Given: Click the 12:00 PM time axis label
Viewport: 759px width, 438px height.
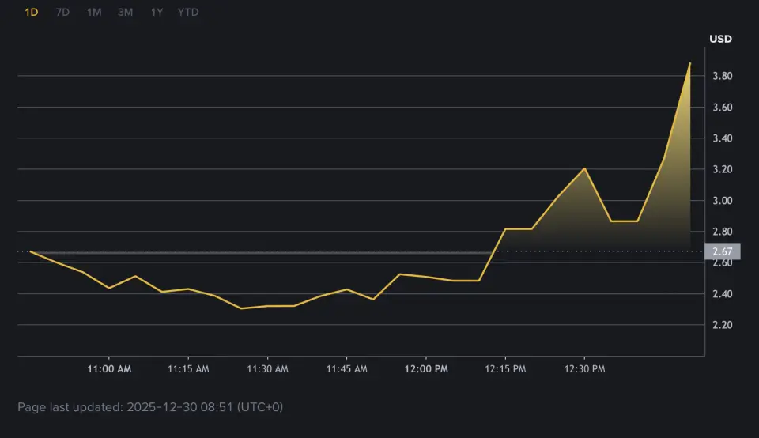Looking at the screenshot, I should (x=426, y=368).
